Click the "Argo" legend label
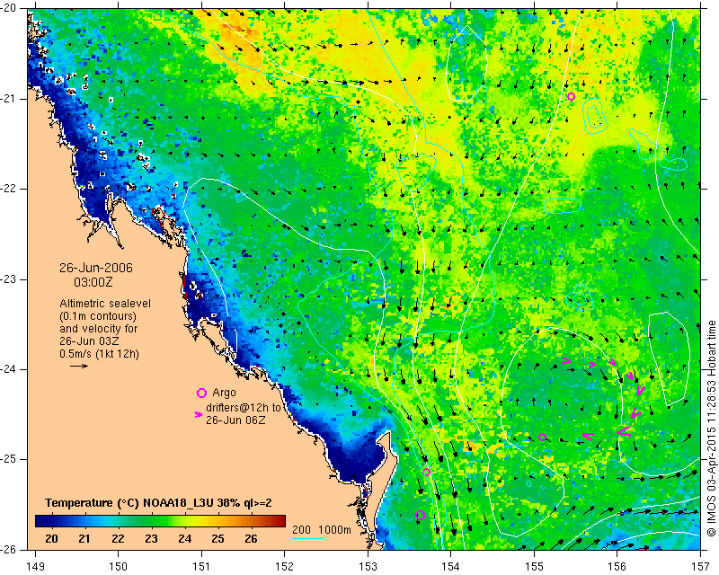This screenshot has width=719, height=575. click(x=224, y=393)
